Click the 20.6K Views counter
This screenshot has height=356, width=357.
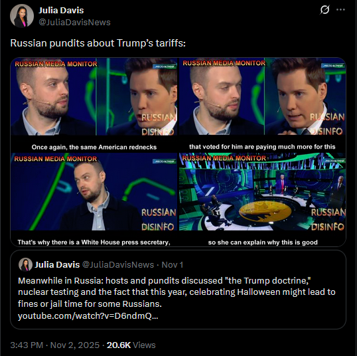131,345
